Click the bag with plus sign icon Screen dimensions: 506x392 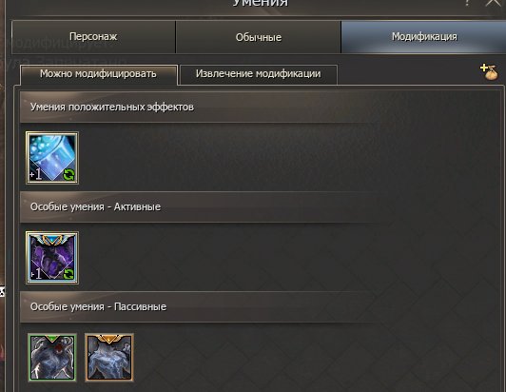489,71
